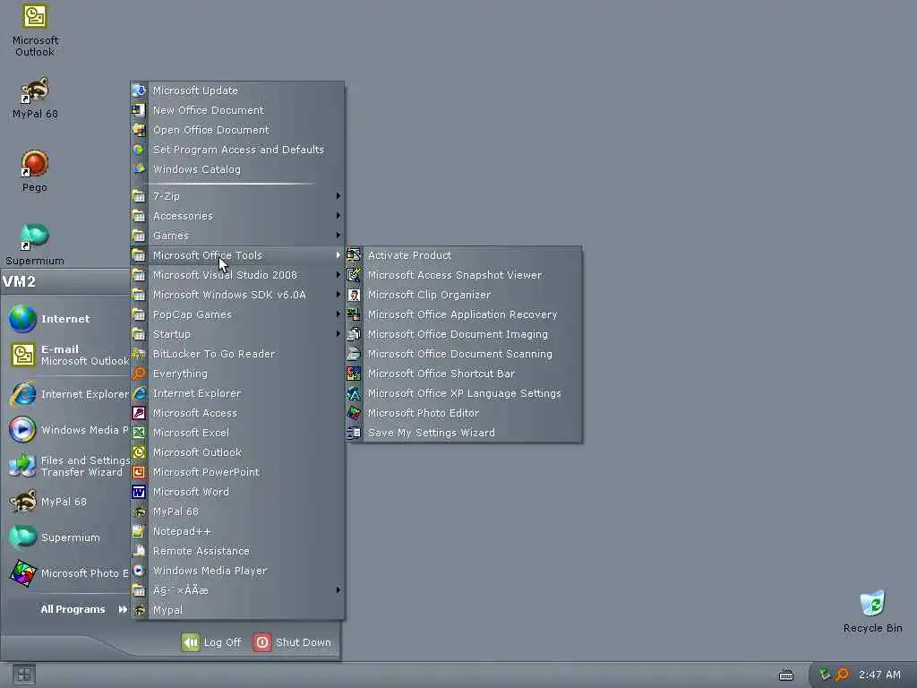The width and height of the screenshot is (917, 688).
Task: Launch Microsoft PowerPoint
Action: (x=237, y=472)
